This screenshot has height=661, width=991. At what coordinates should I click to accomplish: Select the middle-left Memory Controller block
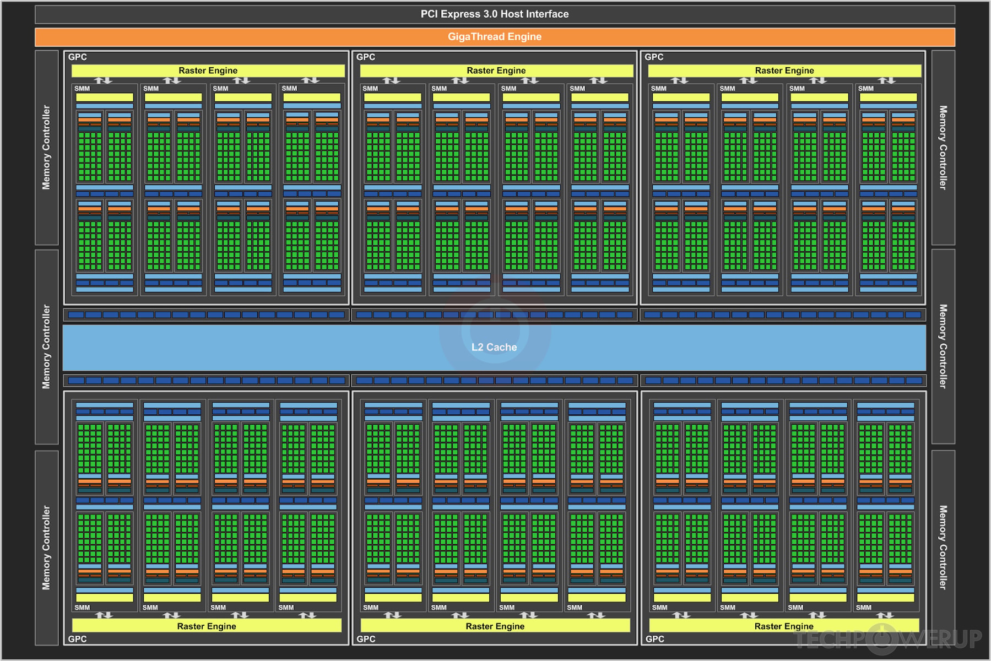(x=47, y=347)
